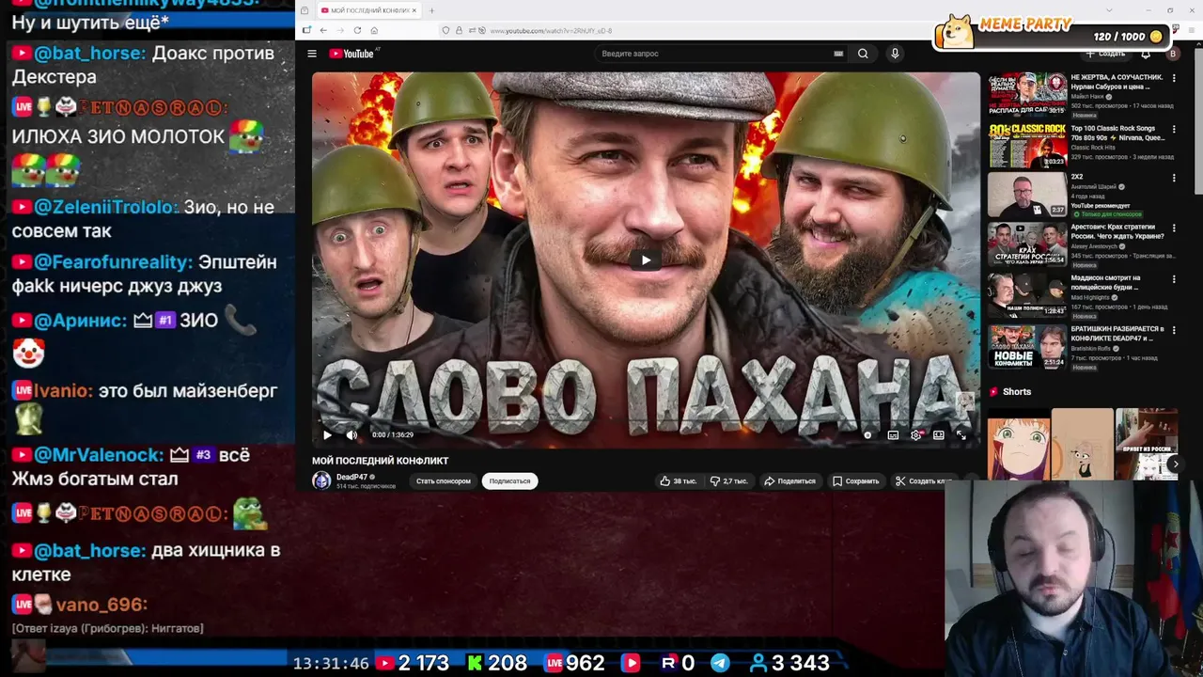Enter fullscreen in the video player
This screenshot has height=677, width=1203.
click(961, 434)
